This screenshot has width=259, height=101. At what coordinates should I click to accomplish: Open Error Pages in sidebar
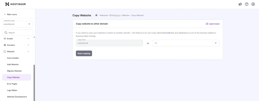tap(12, 84)
